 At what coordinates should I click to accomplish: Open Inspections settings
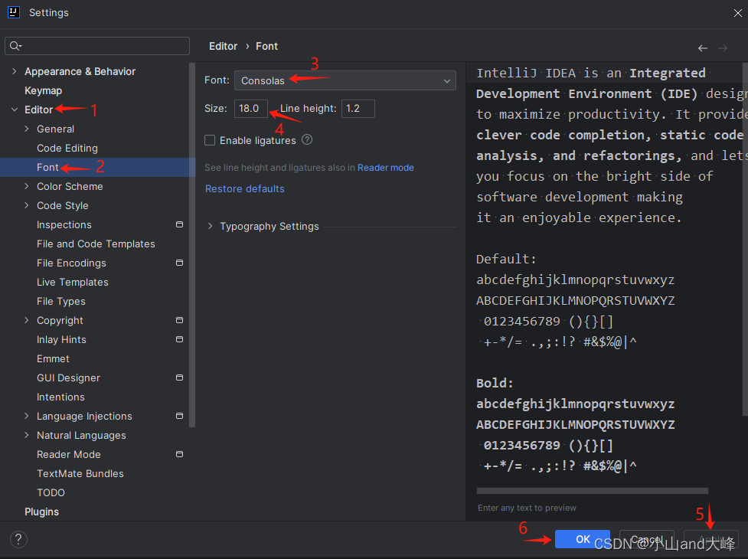click(64, 224)
